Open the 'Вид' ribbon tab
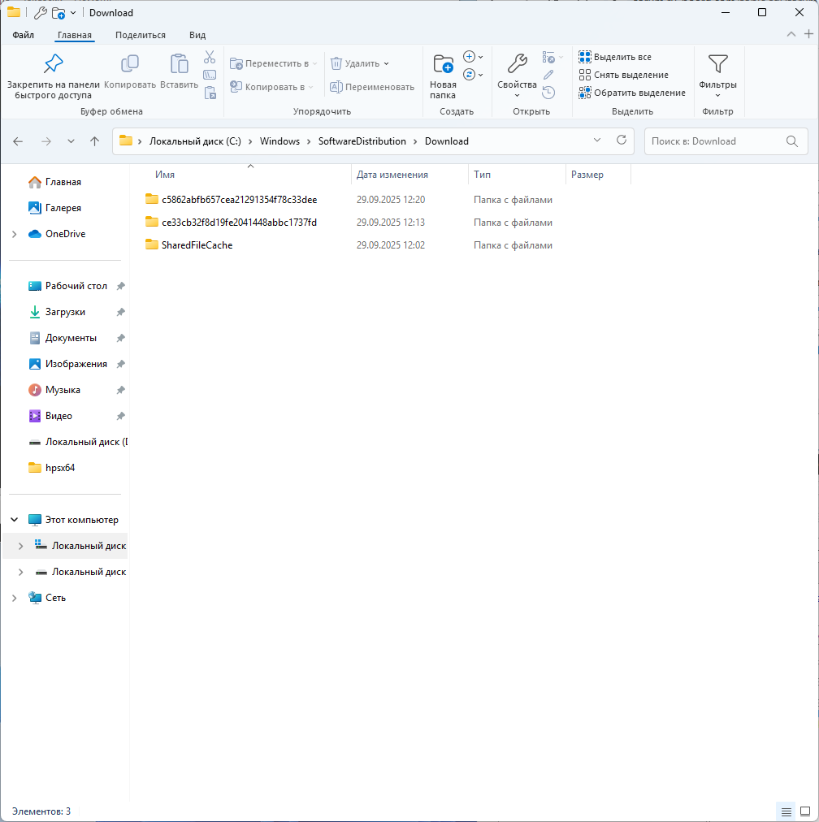819x822 pixels. click(197, 35)
